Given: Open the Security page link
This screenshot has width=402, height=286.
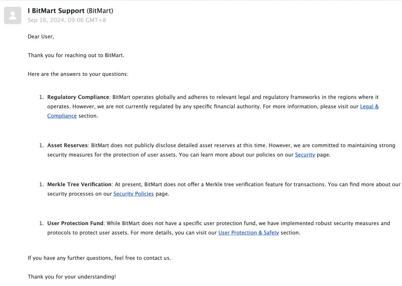Looking at the screenshot, I should 305,155.
